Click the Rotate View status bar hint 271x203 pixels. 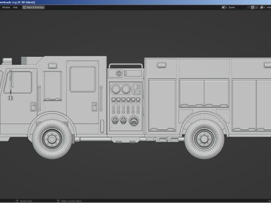24,201
